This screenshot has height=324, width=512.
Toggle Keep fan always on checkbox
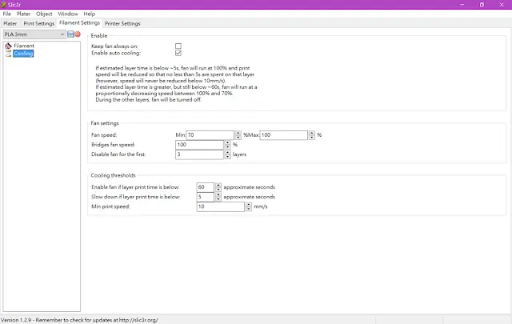point(178,46)
